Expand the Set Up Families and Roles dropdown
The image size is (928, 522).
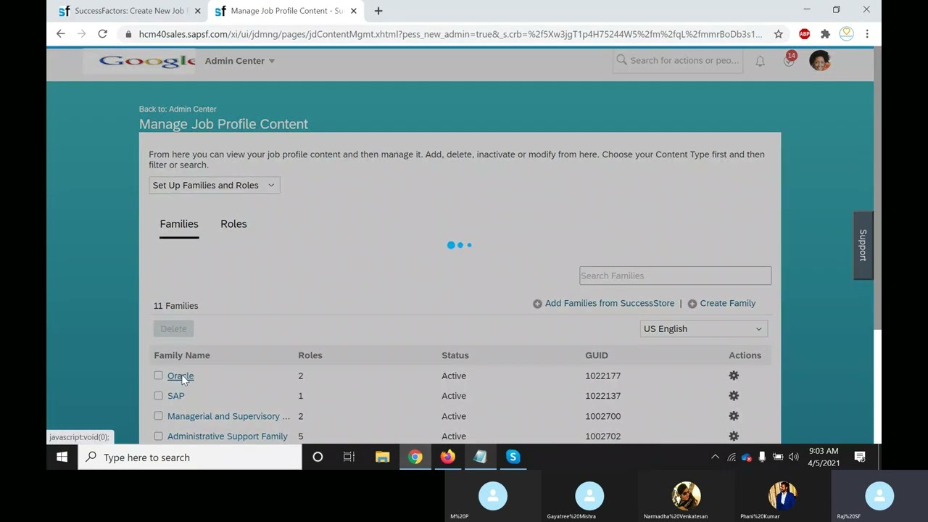[x=215, y=186]
